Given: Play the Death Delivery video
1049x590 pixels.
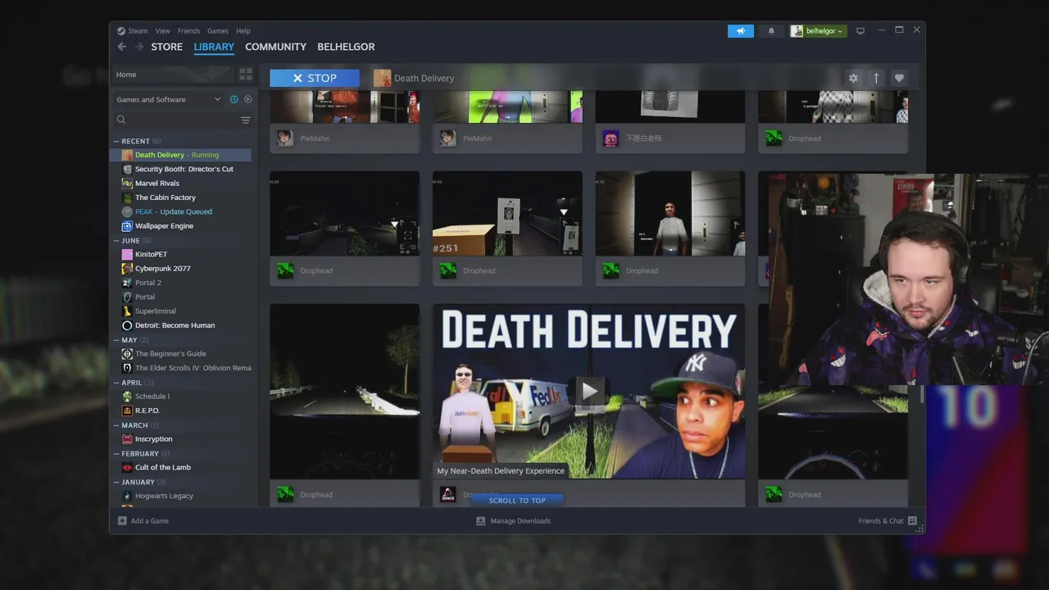Looking at the screenshot, I should tap(589, 391).
